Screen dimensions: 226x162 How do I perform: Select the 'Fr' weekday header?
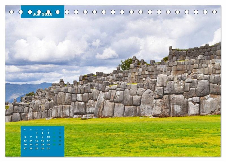pos(48,130)
